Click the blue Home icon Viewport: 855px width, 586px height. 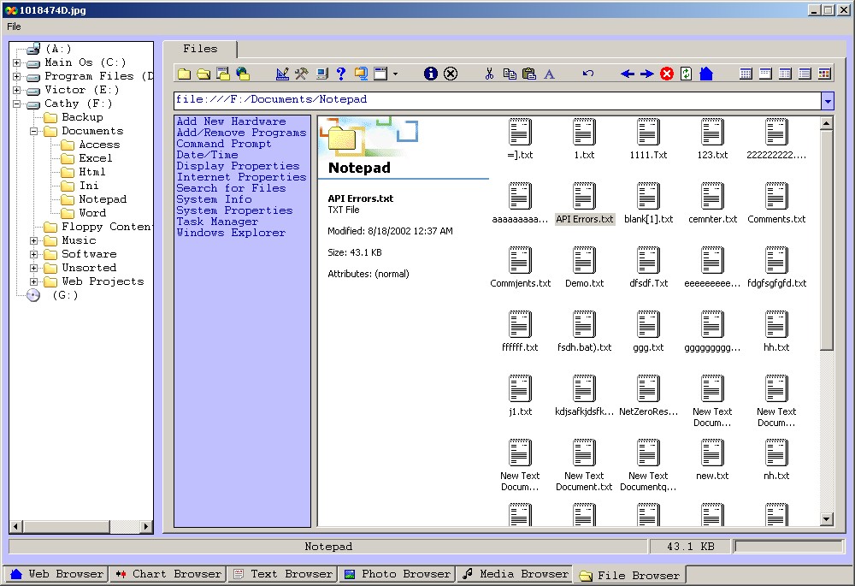tap(706, 74)
